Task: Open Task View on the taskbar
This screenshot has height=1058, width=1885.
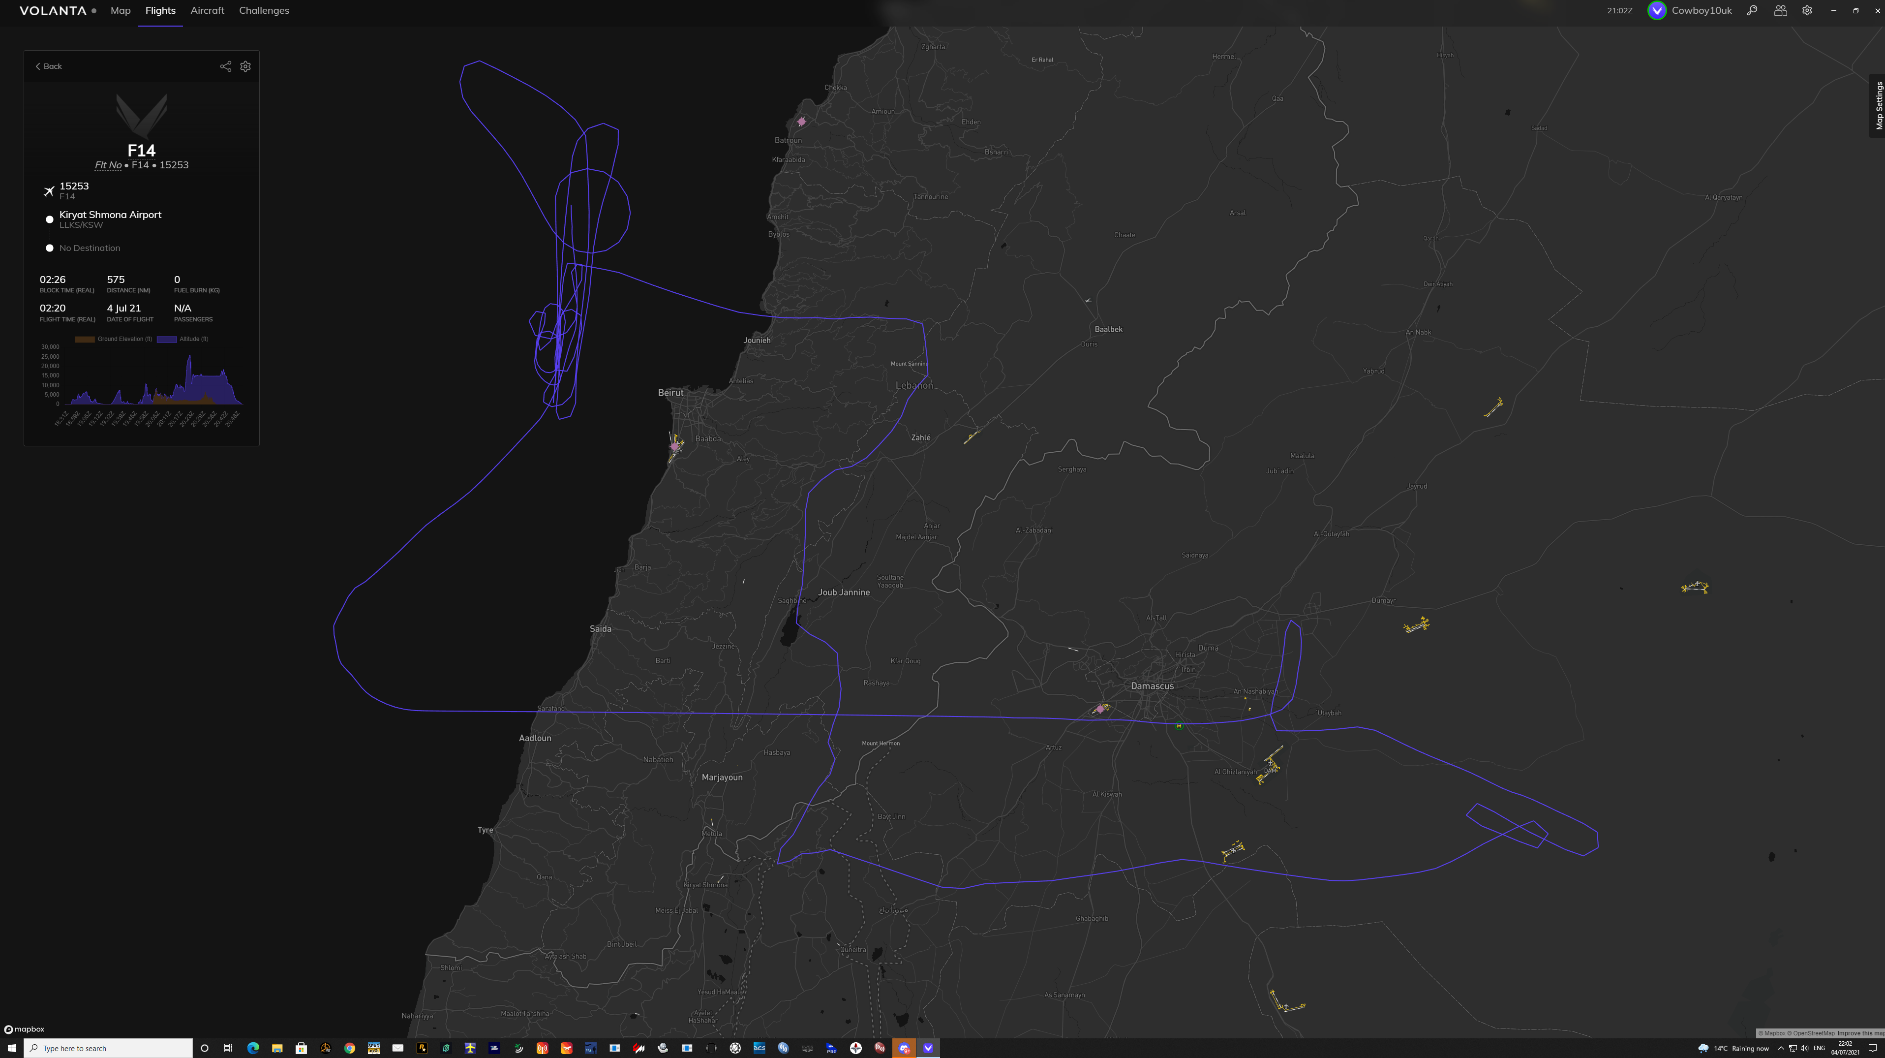Action: click(x=228, y=1049)
